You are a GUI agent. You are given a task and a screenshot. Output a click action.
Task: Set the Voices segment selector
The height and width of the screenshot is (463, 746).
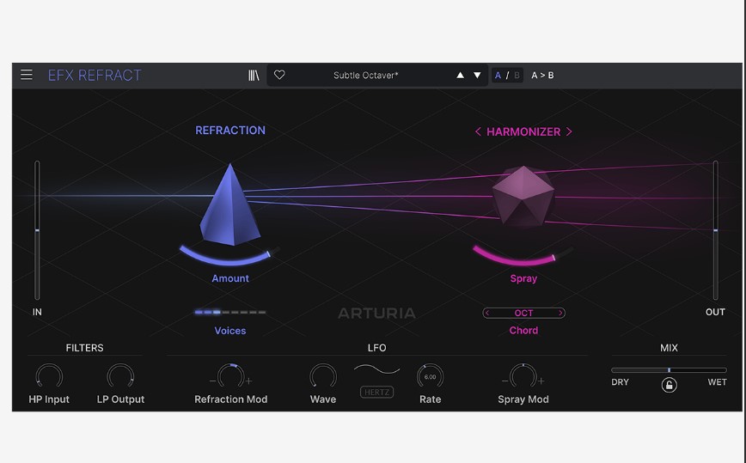pyautogui.click(x=230, y=313)
